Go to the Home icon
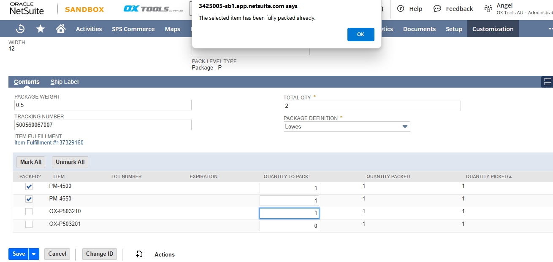 [61, 29]
